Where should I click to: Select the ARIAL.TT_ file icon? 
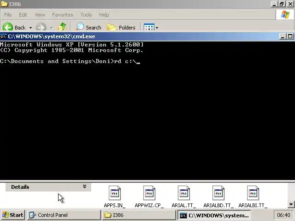184,193
